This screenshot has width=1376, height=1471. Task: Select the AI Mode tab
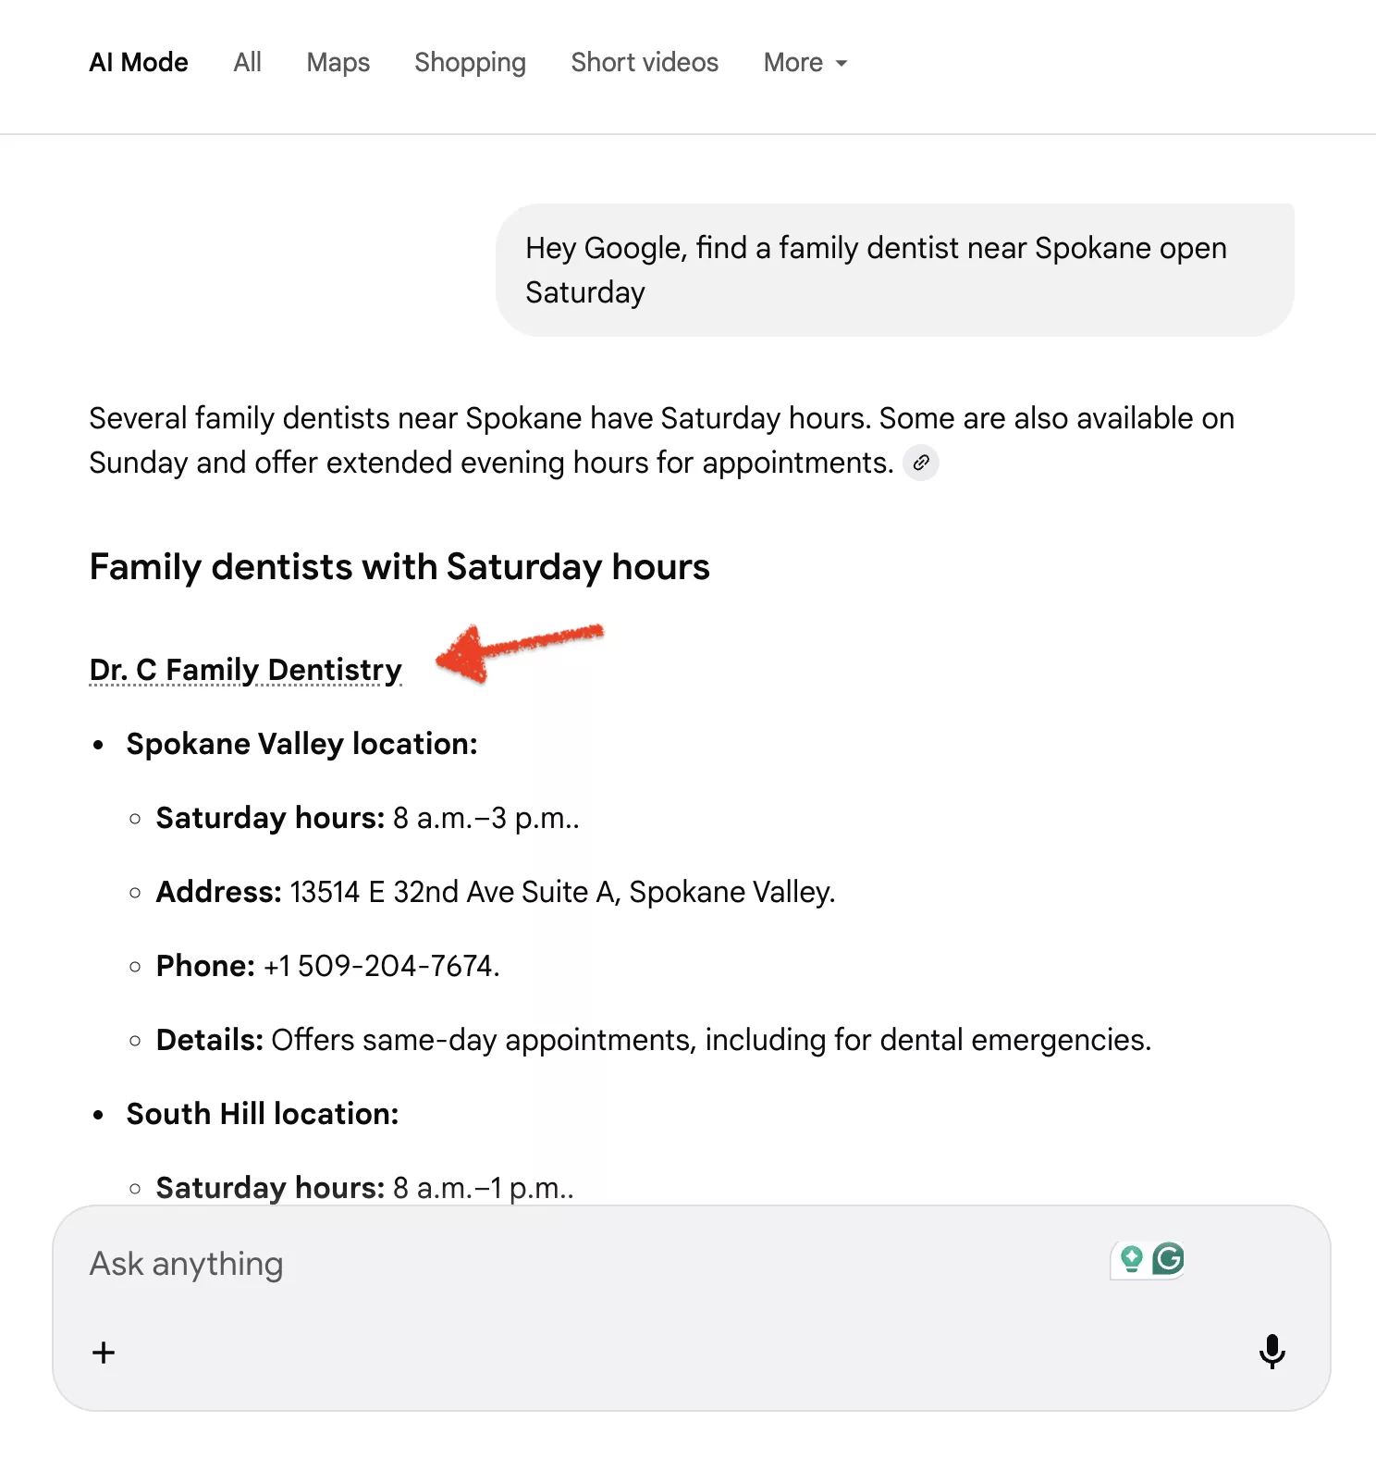[x=138, y=62]
